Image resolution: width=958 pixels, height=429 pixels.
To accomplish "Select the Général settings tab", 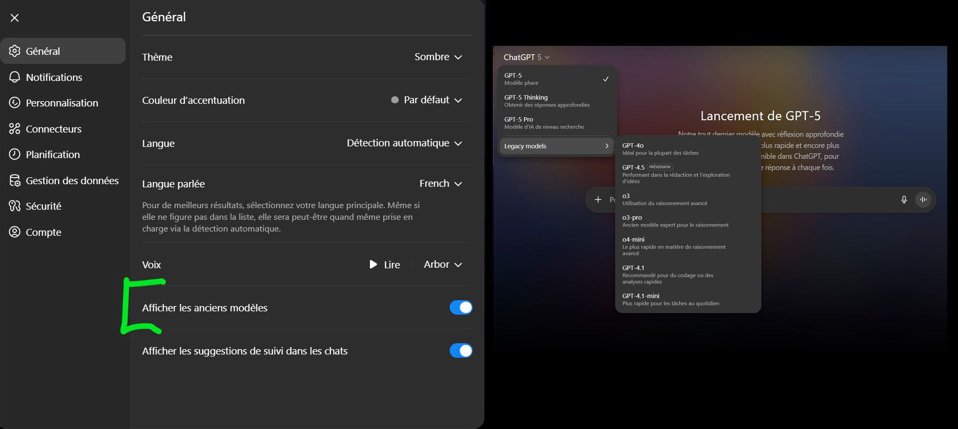I will pos(63,51).
